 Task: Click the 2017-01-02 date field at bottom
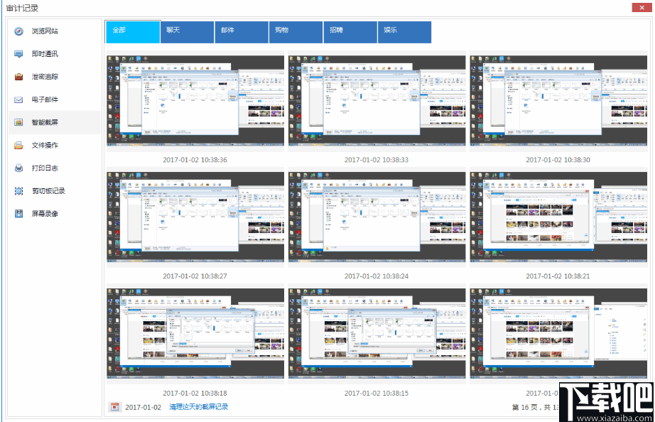(143, 407)
